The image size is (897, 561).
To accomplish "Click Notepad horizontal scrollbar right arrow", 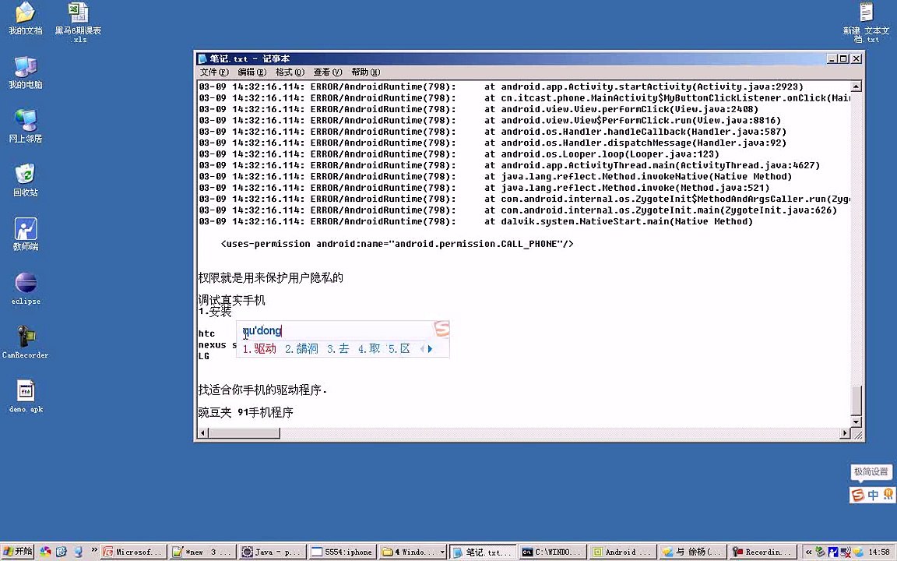I will pyautogui.click(x=845, y=433).
